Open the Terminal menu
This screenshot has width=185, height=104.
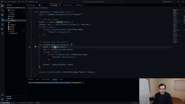[x=31, y=2]
